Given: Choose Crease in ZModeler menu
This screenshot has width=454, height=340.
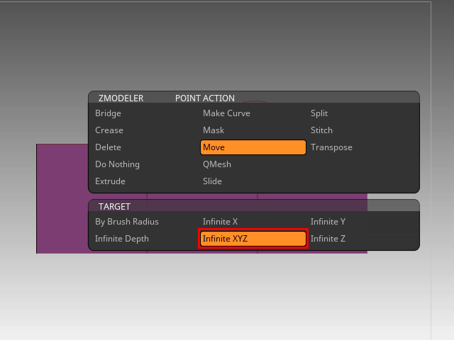Looking at the screenshot, I should click(x=109, y=130).
